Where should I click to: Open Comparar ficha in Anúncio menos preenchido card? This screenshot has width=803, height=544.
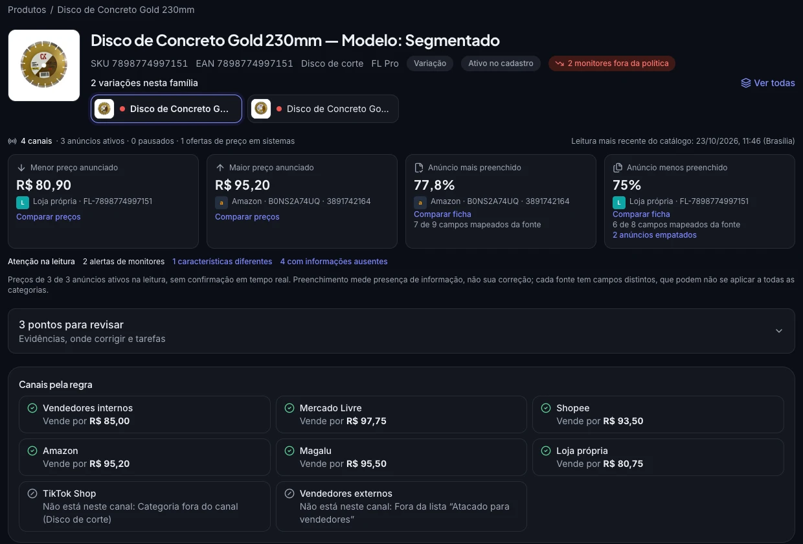(642, 214)
